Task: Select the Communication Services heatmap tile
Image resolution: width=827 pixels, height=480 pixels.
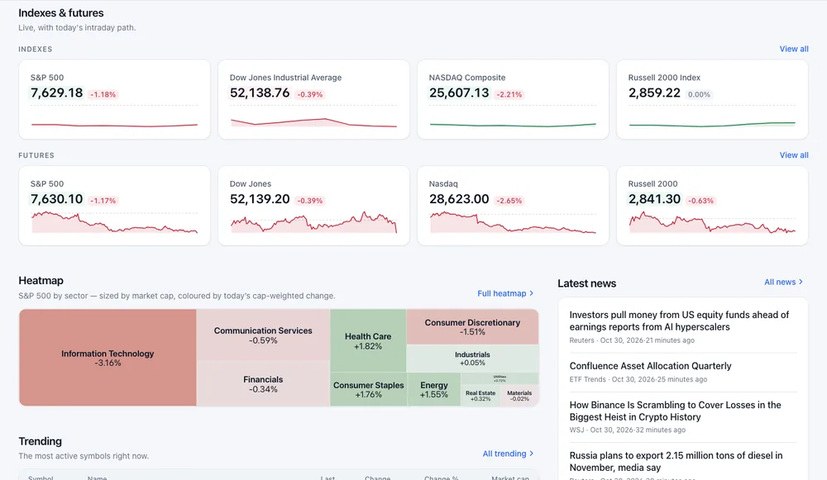Action: (x=263, y=335)
